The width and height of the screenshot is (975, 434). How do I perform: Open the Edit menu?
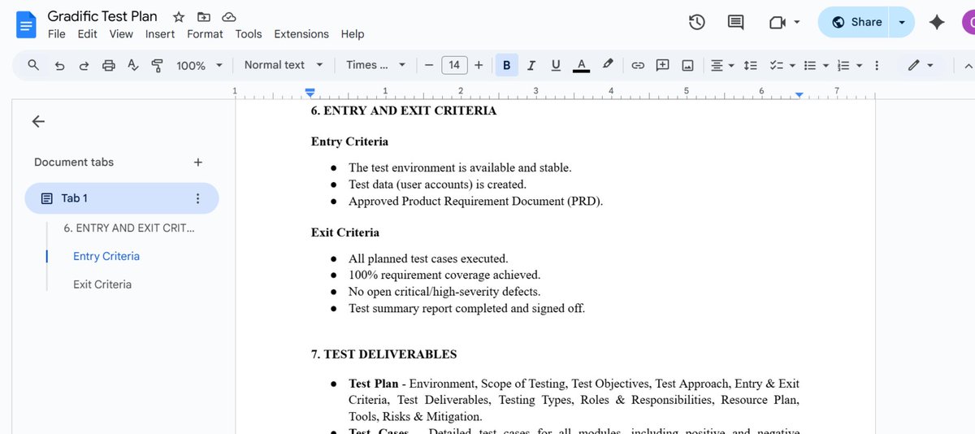pos(87,34)
